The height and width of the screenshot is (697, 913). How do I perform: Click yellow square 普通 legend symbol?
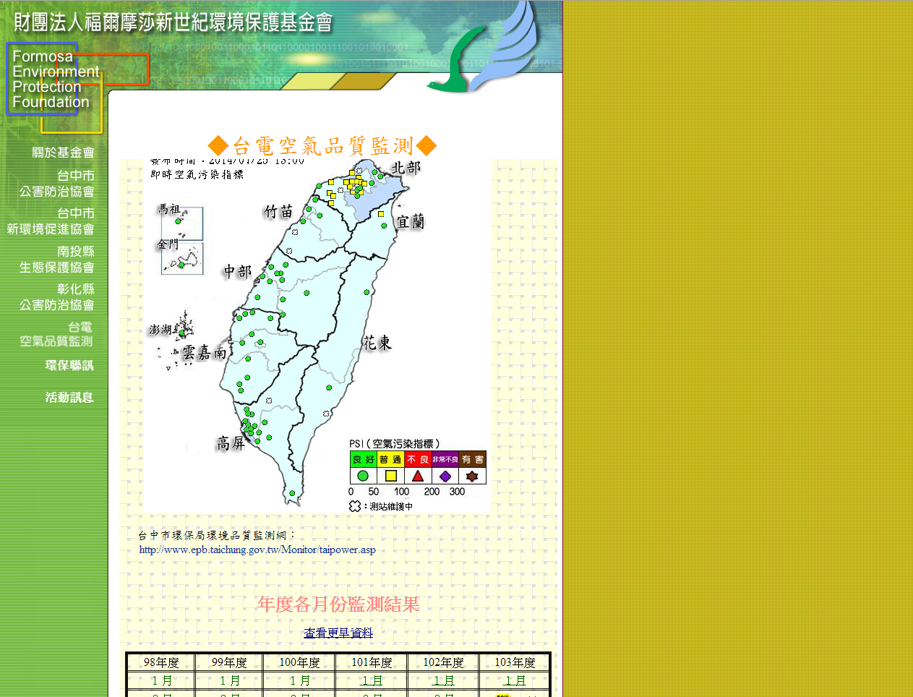(390, 476)
